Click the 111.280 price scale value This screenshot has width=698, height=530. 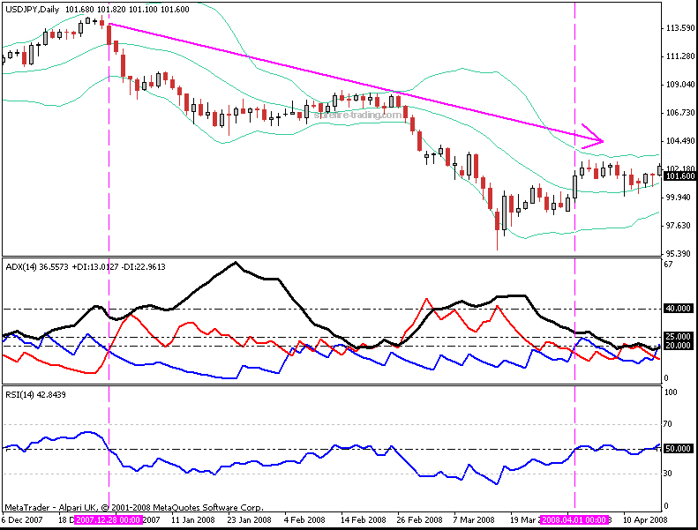680,56
